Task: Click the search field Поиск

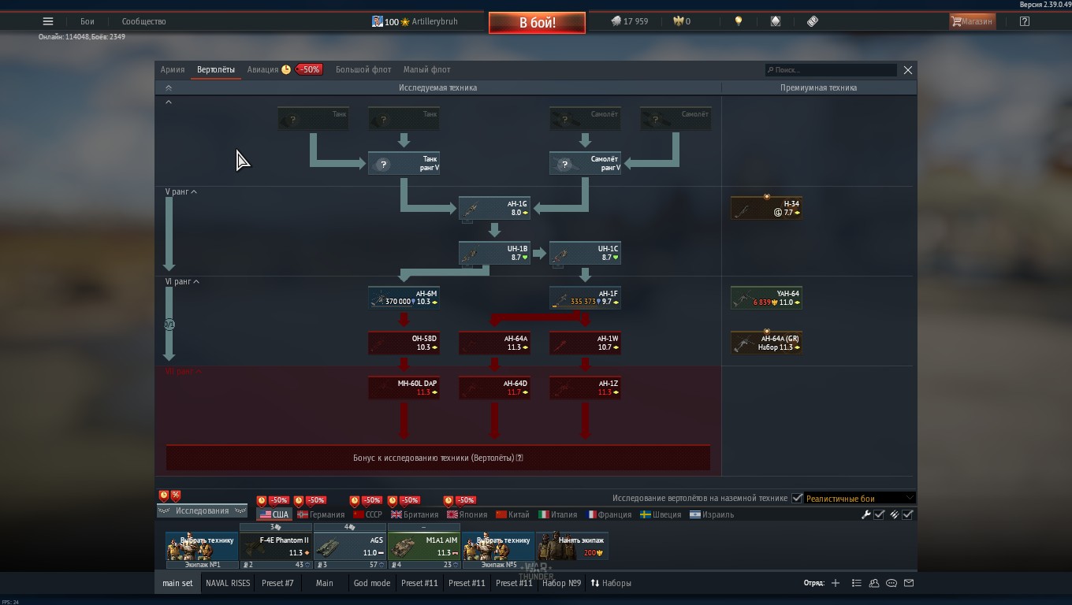Action: 831,70
